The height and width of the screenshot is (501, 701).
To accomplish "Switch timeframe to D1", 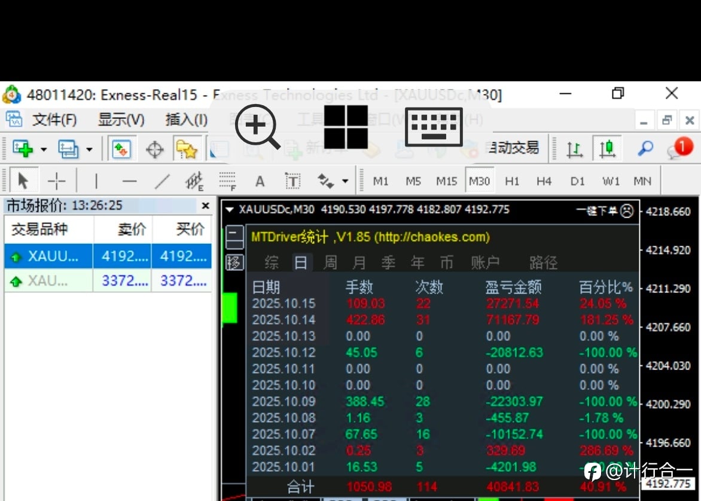I will click(x=578, y=181).
